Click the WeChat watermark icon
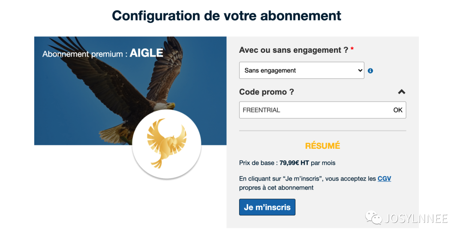Image resolution: width=463 pixels, height=238 pixels. [x=373, y=218]
